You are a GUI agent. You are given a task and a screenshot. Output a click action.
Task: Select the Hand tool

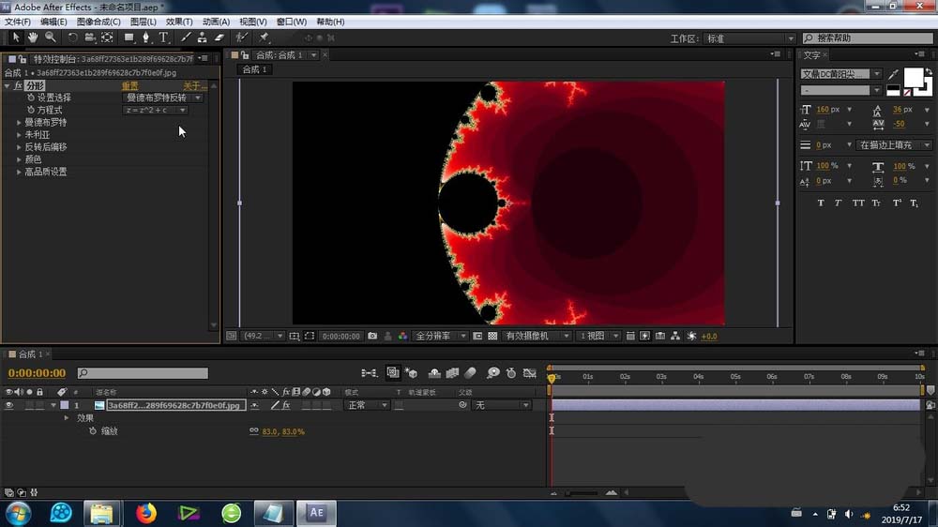[33, 38]
